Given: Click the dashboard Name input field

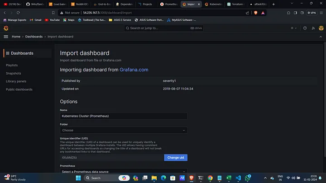Looking at the screenshot, I should tap(124, 116).
